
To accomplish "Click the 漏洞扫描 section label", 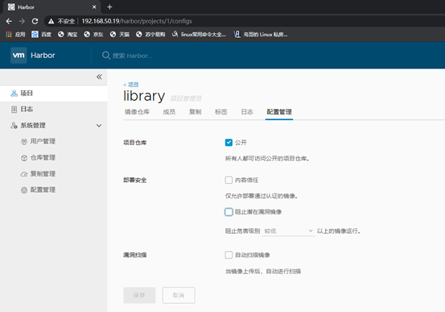I will pyautogui.click(x=135, y=255).
